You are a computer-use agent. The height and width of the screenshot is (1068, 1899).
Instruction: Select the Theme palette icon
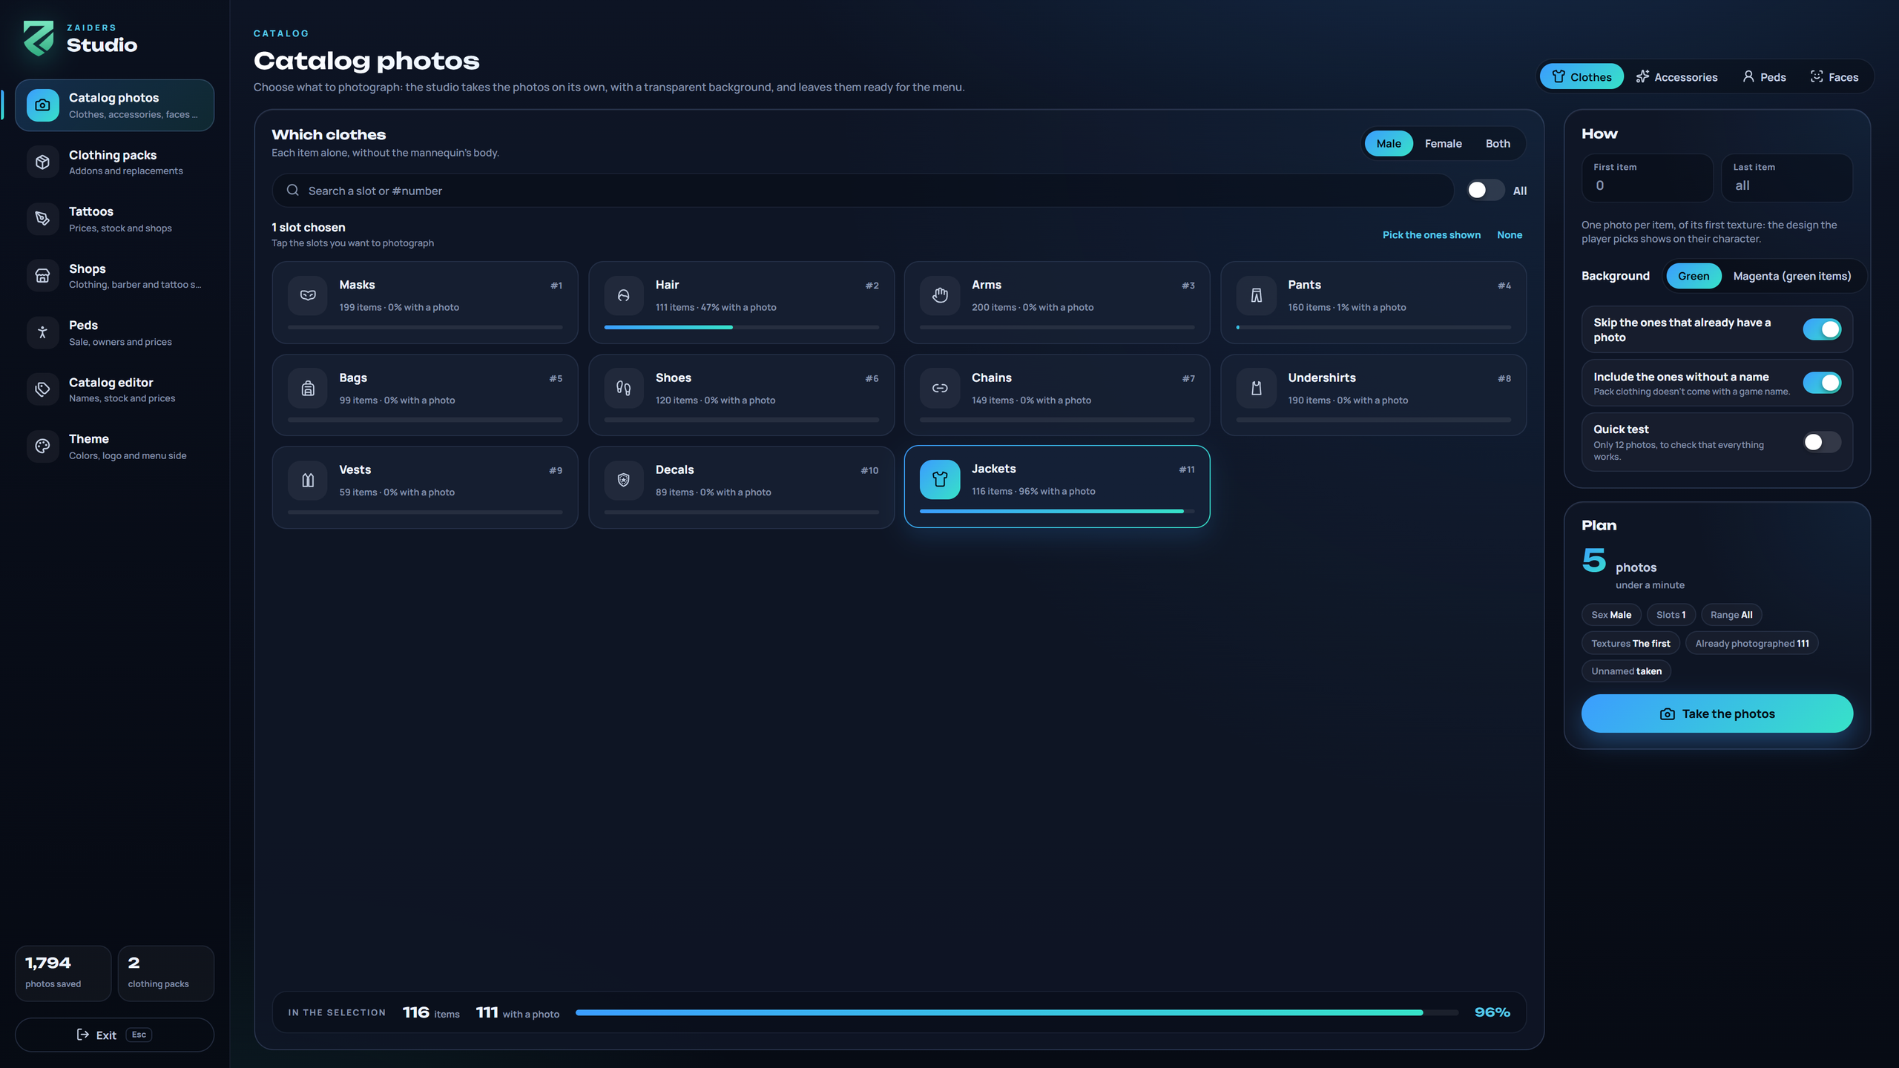[42, 446]
